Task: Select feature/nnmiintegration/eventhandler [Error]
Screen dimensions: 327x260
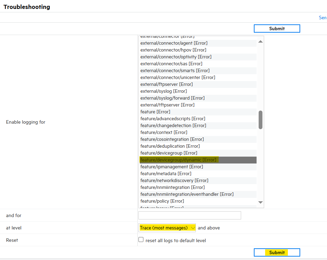Action: (x=198, y=194)
